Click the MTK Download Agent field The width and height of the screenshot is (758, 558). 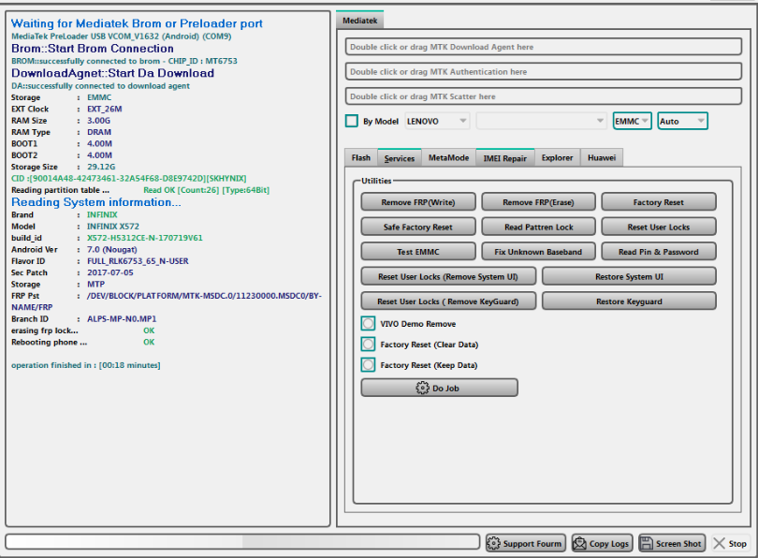pyautogui.click(x=544, y=47)
